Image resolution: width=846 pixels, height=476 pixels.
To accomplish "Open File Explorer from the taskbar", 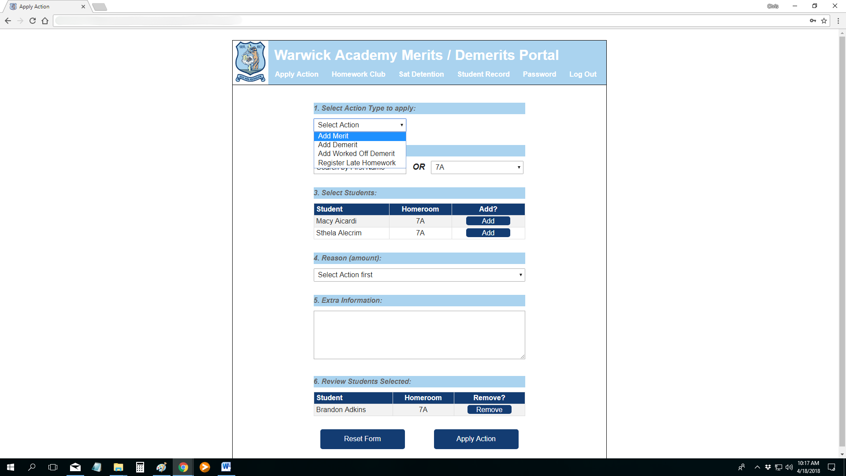I will pos(118,467).
